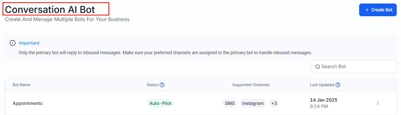
Task: Click the magnifier icon in Search Bot
Action: pos(317,67)
